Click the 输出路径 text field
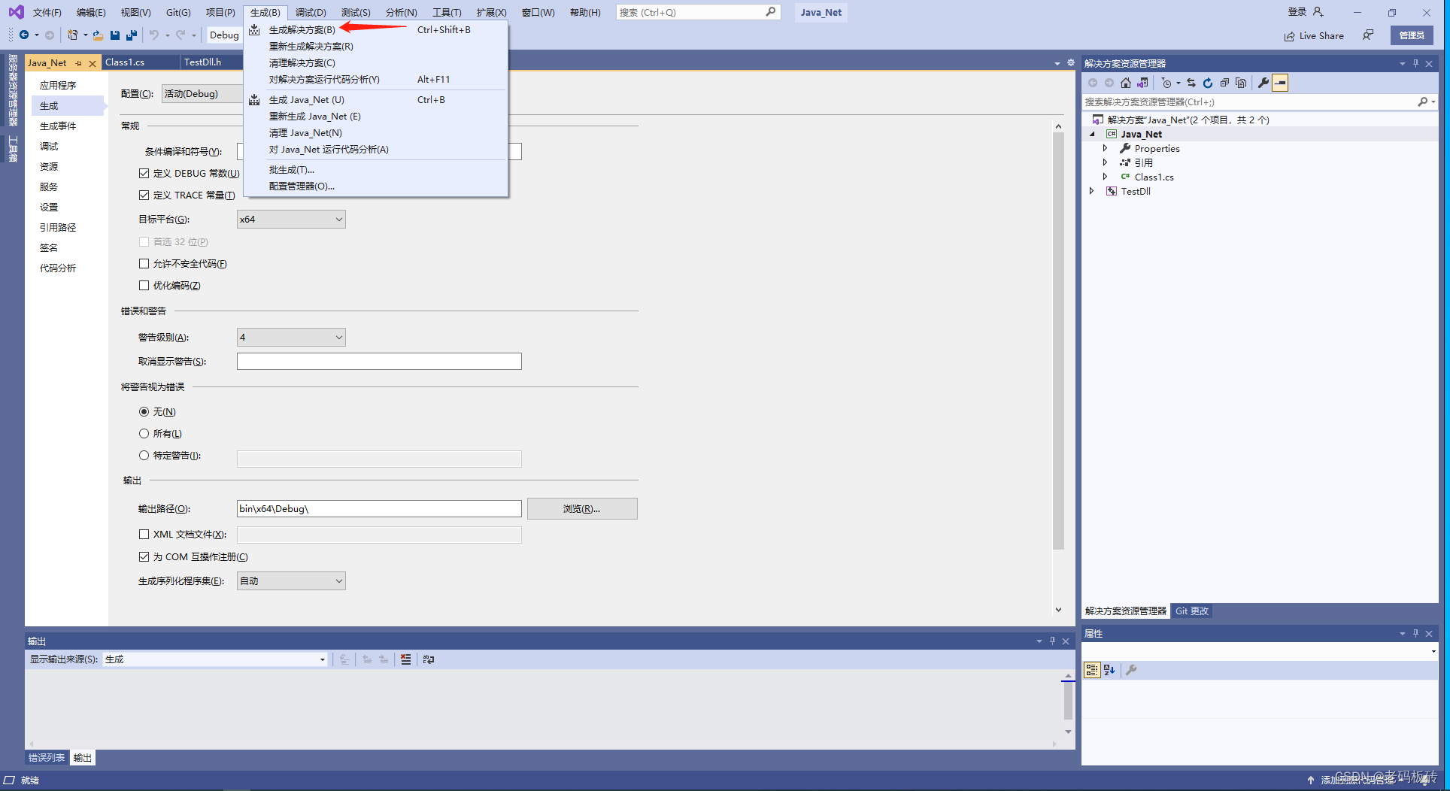Viewport: 1450px width, 791px height. click(x=379, y=508)
